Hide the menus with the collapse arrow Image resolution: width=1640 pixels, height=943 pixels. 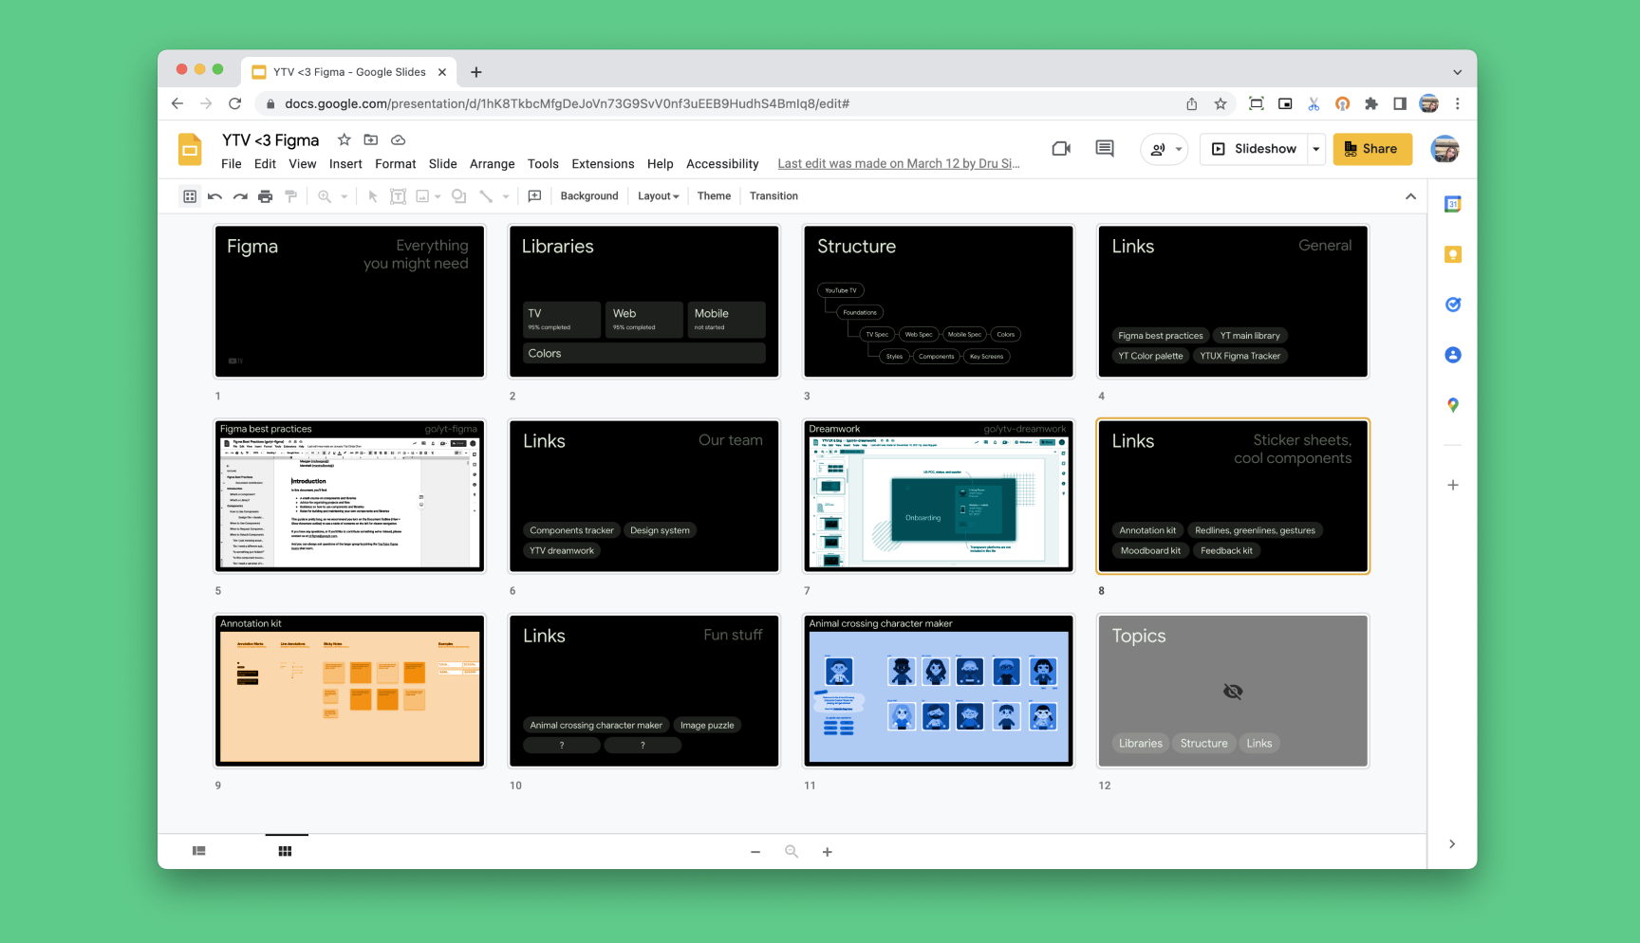point(1410,196)
